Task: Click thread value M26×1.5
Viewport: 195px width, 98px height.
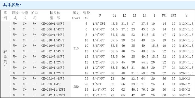Action: (x=186, y=73)
